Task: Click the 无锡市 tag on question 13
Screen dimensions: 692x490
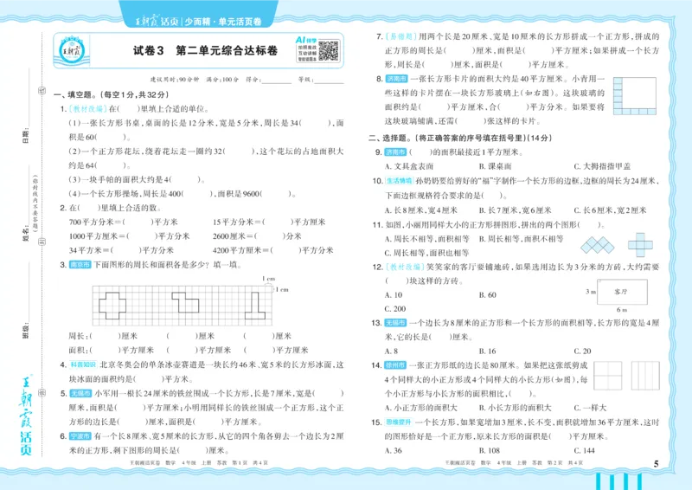Action: coord(395,323)
